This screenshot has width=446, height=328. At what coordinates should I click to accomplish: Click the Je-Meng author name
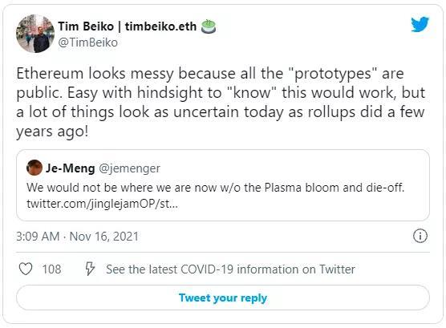tap(71, 168)
